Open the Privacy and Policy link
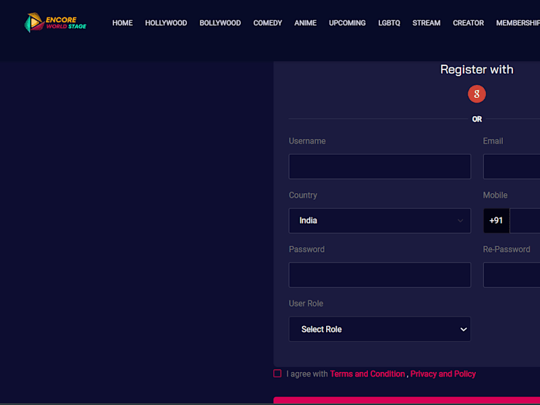Screen dimensions: 540x405 (443, 374)
